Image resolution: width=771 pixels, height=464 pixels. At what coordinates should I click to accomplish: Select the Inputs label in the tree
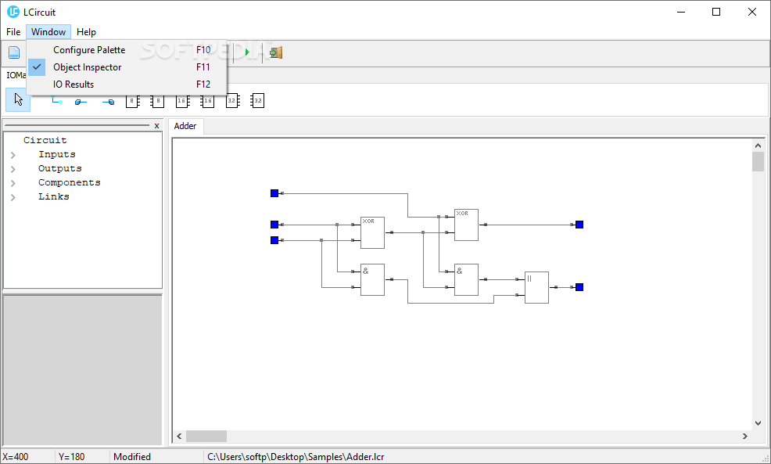pyautogui.click(x=57, y=154)
